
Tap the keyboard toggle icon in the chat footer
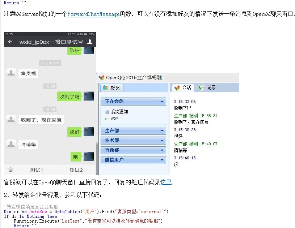10,170
